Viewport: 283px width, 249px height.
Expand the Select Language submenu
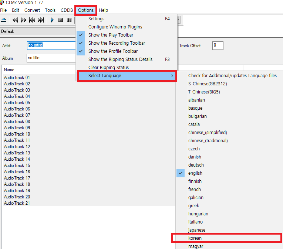click(x=127, y=76)
